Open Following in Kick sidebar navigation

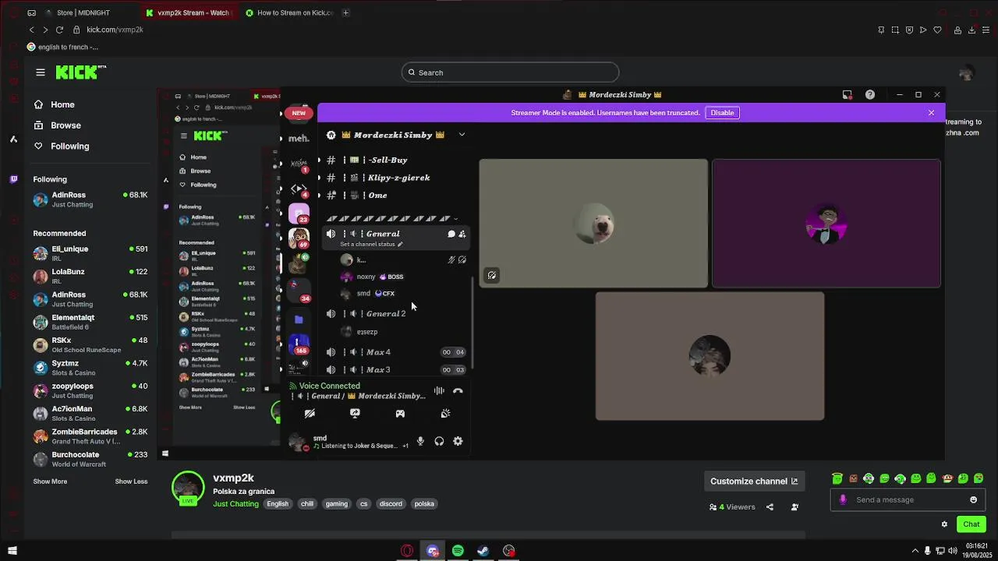tap(69, 146)
